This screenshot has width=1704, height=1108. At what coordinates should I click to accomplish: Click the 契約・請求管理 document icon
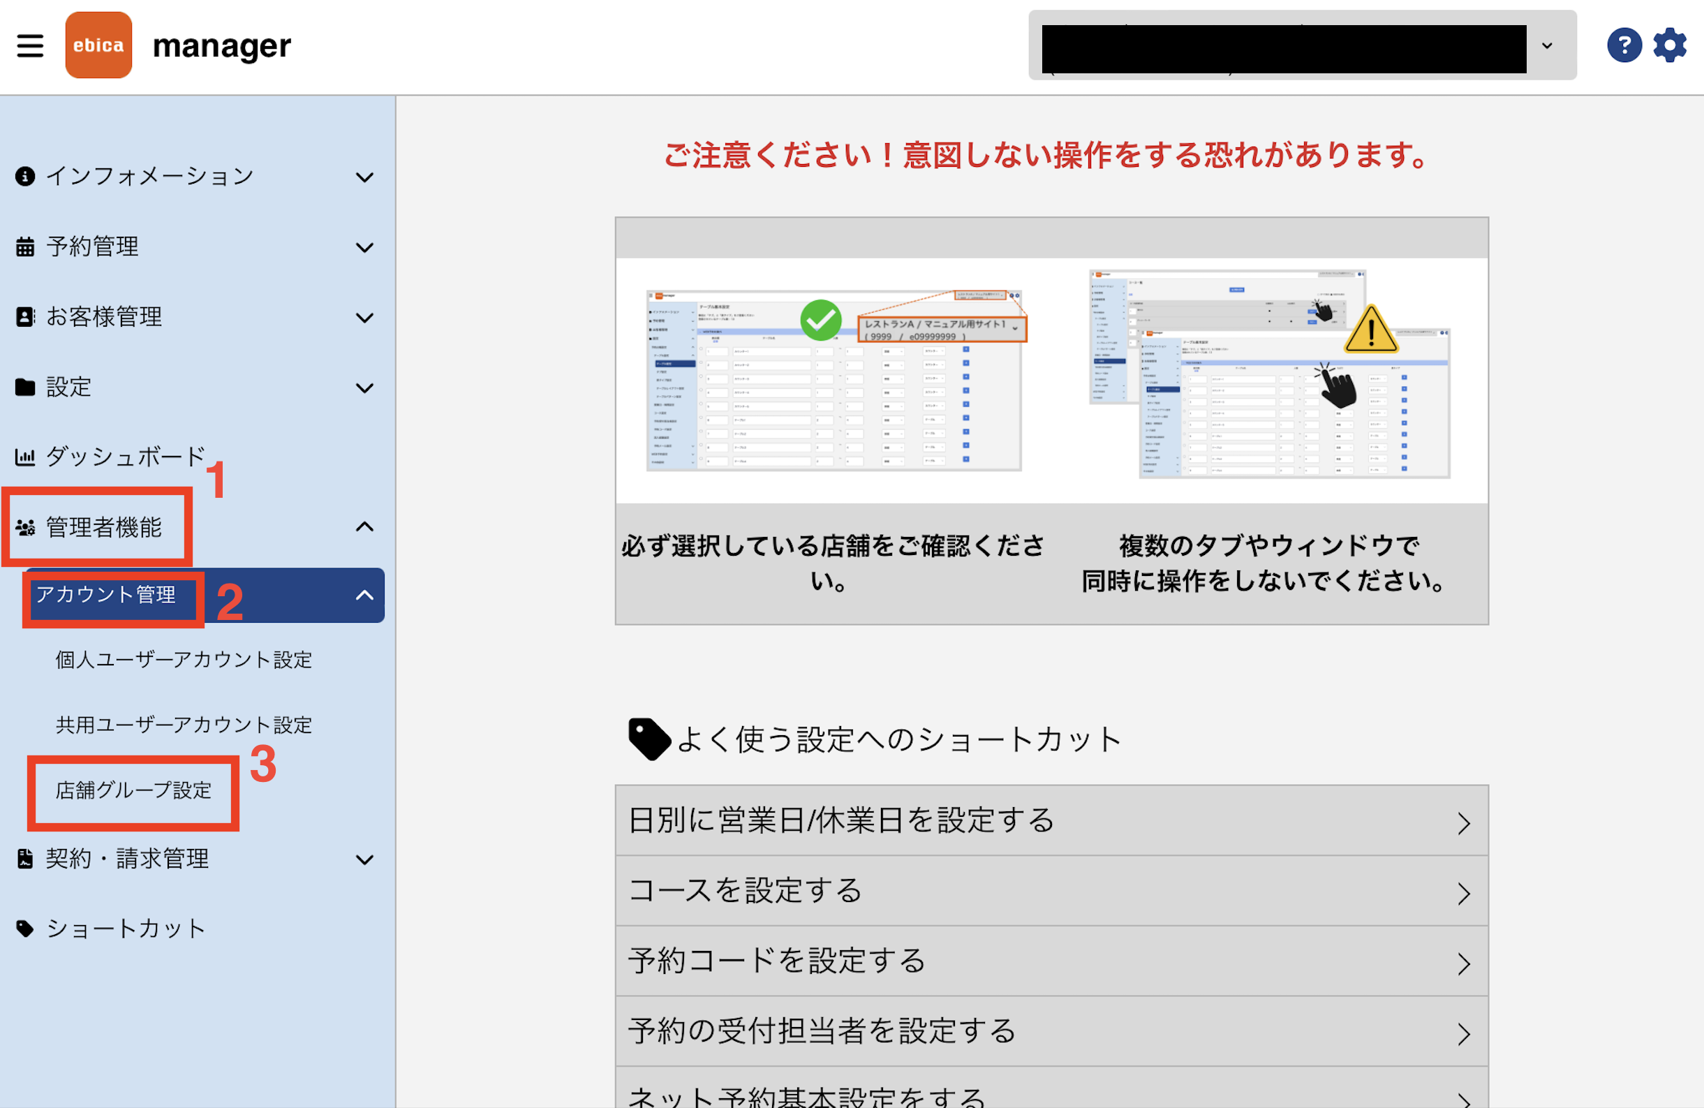click(x=25, y=859)
